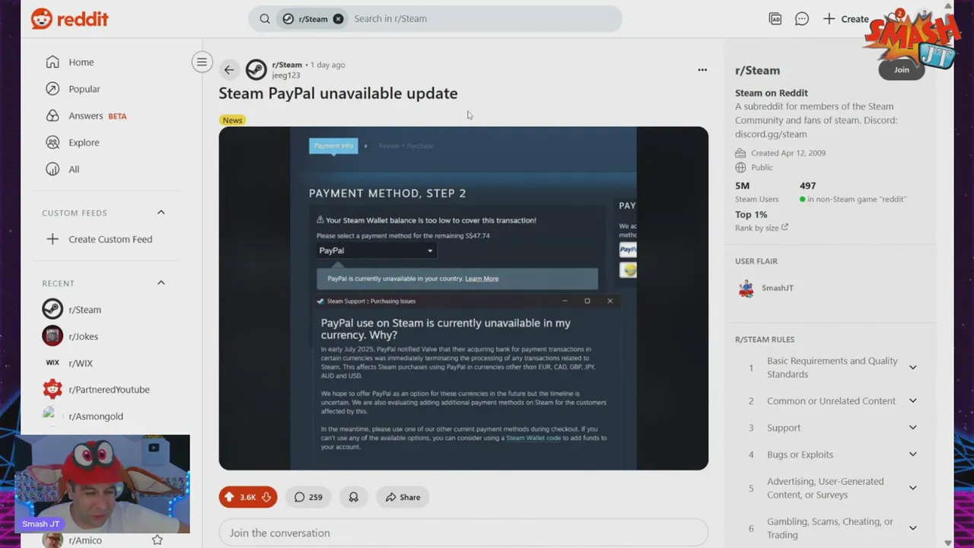Open r/WIX community

[81, 363]
